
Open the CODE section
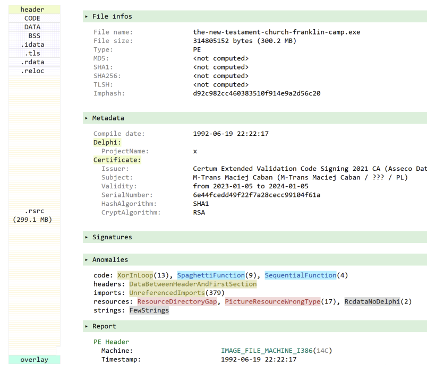34,18
